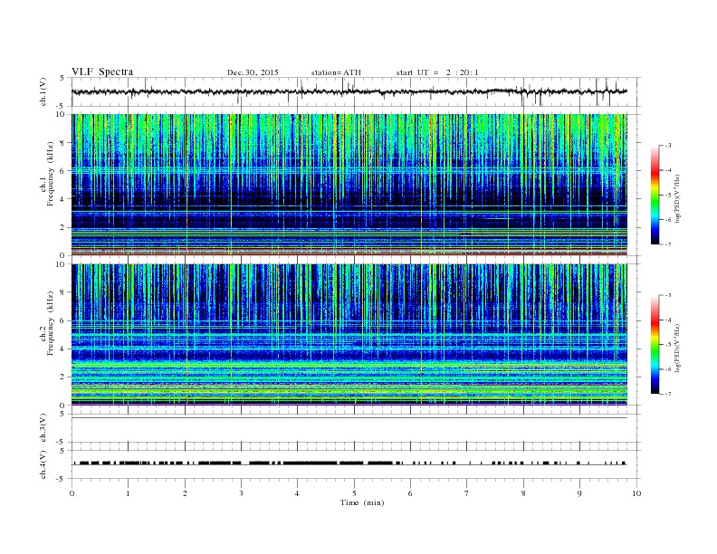
Task: Click the ch.2 "Frequency (kHz)" axis label
Action: point(51,322)
